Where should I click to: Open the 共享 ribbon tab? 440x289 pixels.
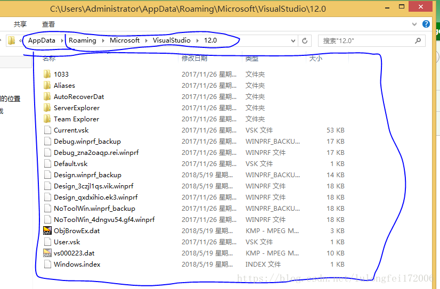click(x=20, y=24)
